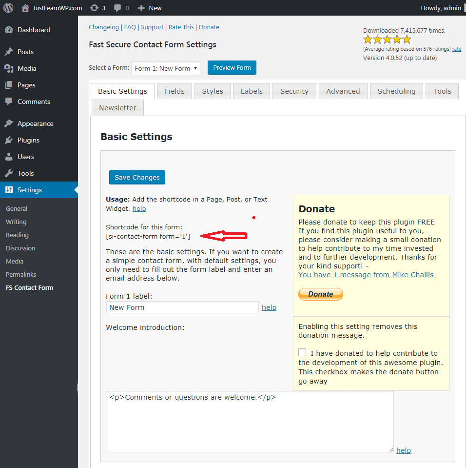Open the updates icon showing 3
This screenshot has height=468, width=466.
[94, 8]
